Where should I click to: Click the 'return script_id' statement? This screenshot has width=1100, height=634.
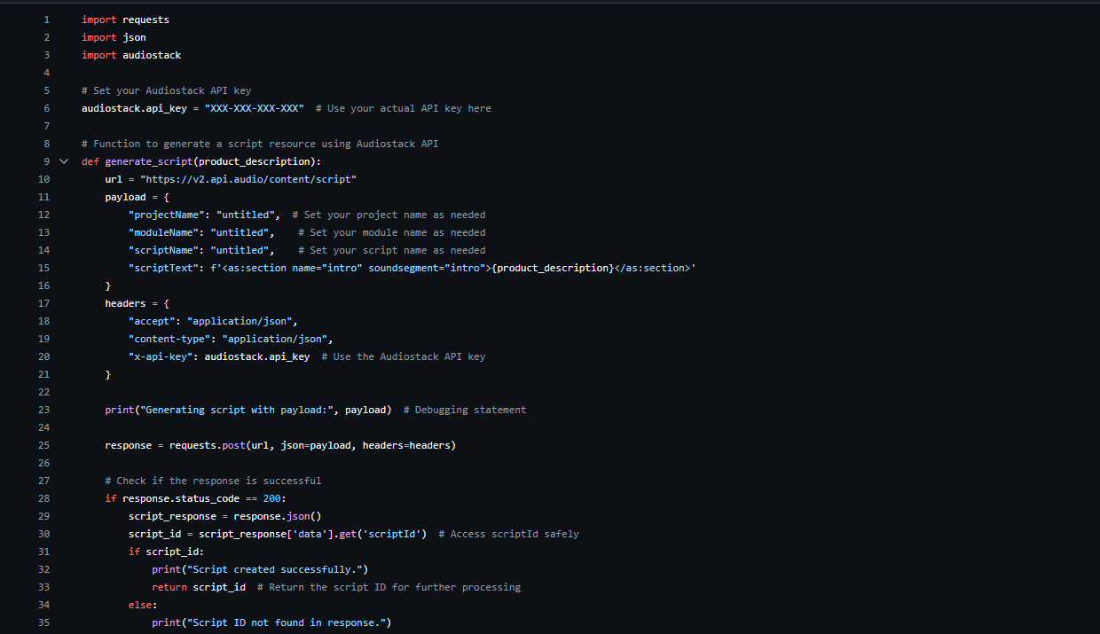coord(199,587)
